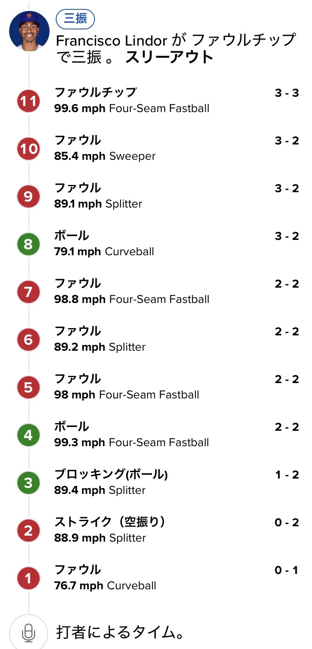312x649 pixels.
Task: Click the 79.1 mph Curveball pitch detail
Action: coord(104,252)
